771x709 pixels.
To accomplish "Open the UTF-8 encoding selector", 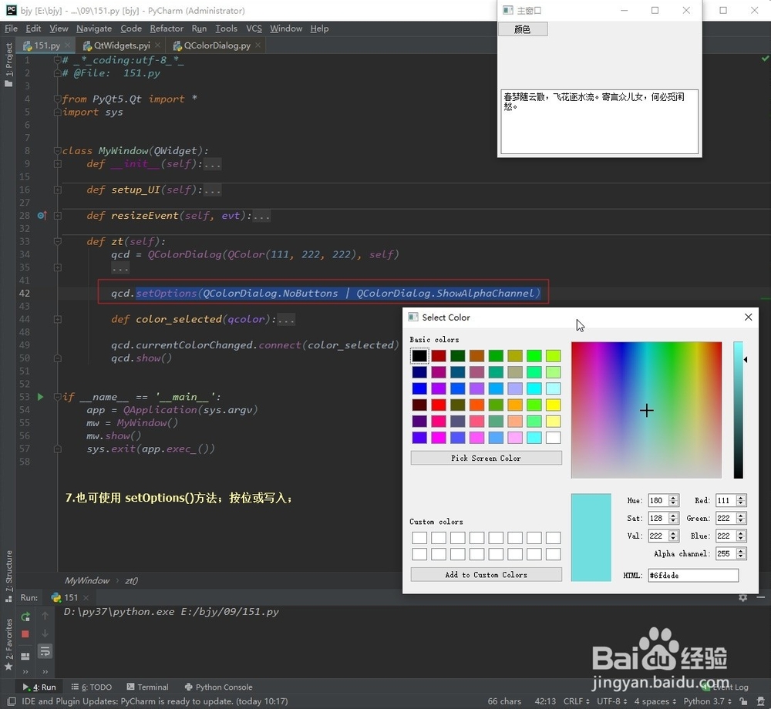I will click(611, 701).
